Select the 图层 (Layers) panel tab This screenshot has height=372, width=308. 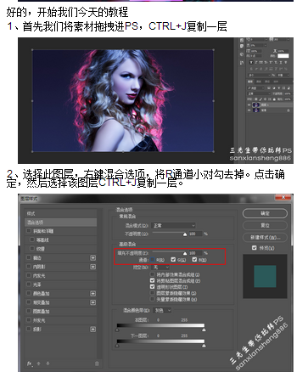click(250, 82)
